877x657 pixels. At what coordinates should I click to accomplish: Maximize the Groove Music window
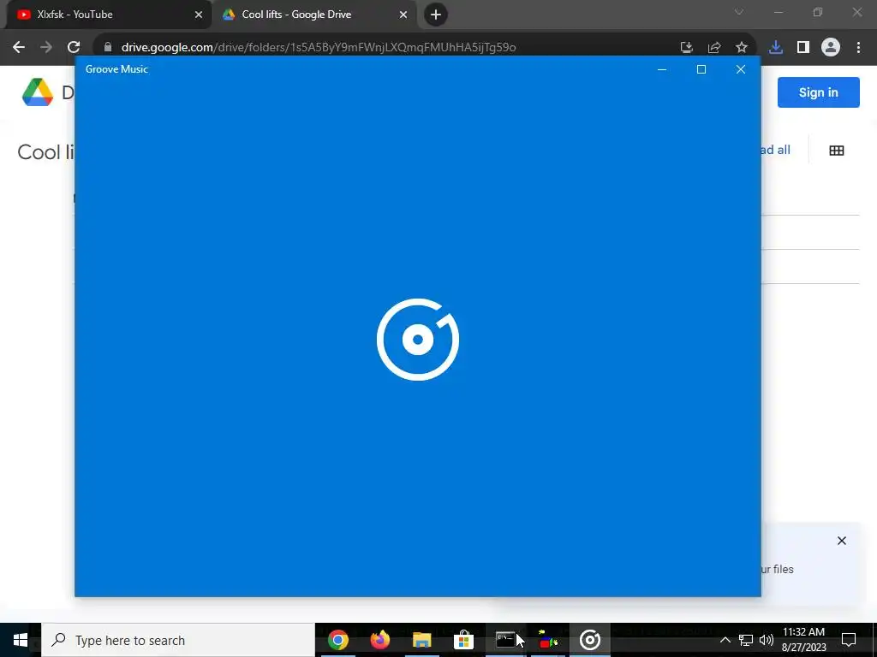point(701,69)
